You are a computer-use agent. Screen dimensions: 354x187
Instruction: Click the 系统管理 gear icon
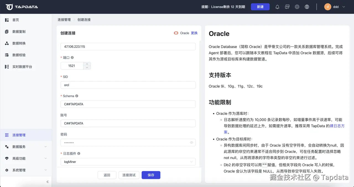[x=7, y=170]
